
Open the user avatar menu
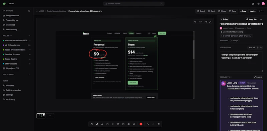(x=263, y=4)
